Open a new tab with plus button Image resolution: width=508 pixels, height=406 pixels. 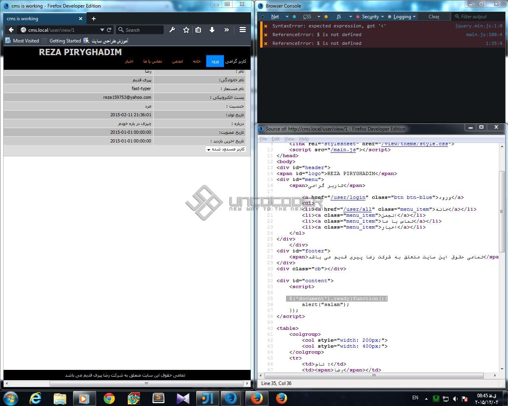pyautogui.click(x=94, y=19)
